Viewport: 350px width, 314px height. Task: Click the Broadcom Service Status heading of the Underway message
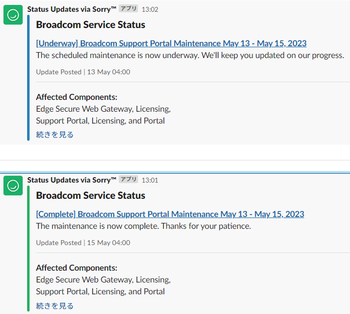(x=91, y=25)
